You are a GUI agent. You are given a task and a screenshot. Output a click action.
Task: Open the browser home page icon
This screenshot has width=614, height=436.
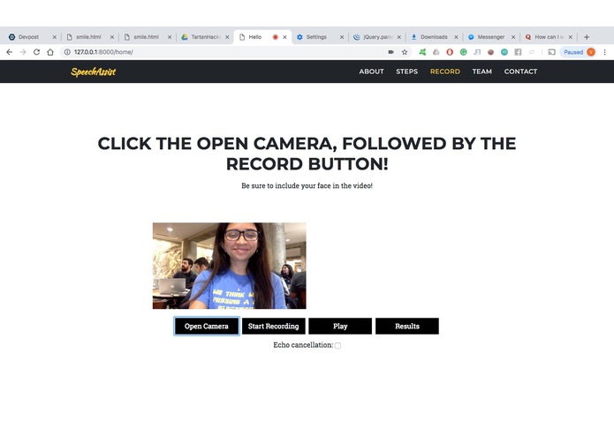coord(50,52)
